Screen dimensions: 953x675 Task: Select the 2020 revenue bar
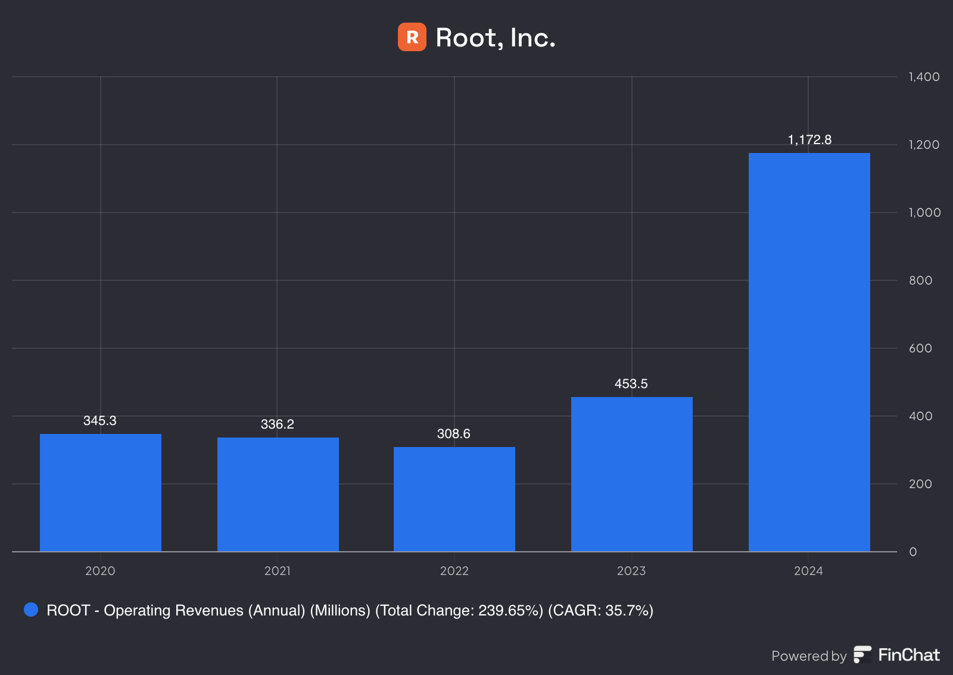tap(101, 493)
